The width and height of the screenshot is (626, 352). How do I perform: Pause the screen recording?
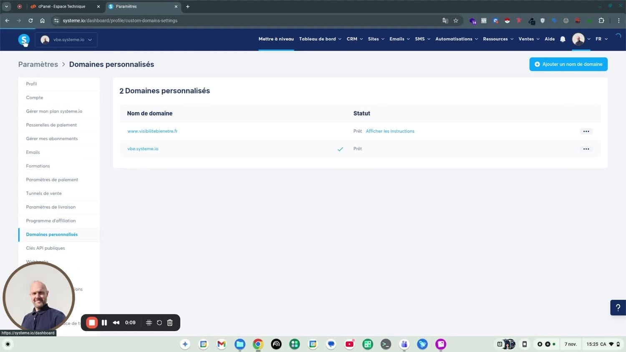click(x=104, y=322)
